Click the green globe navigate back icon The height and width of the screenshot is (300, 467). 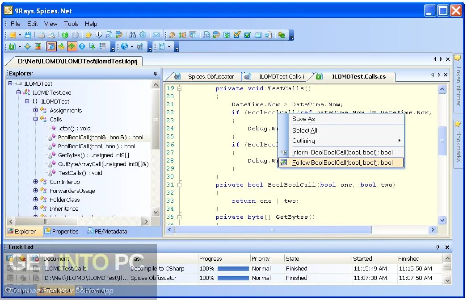click(65, 35)
